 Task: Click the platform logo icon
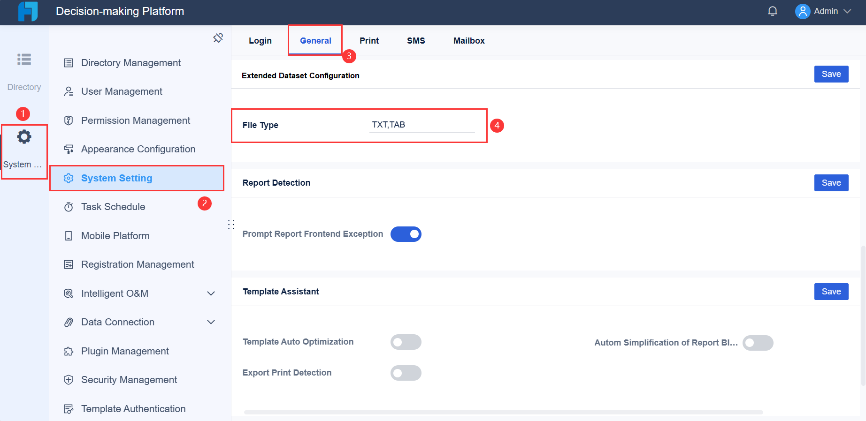[28, 11]
